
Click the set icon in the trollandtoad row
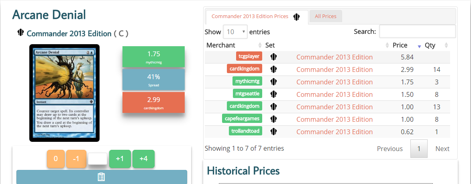coord(274,131)
